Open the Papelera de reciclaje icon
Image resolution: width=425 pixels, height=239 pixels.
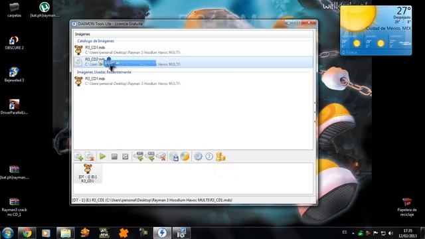click(407, 207)
